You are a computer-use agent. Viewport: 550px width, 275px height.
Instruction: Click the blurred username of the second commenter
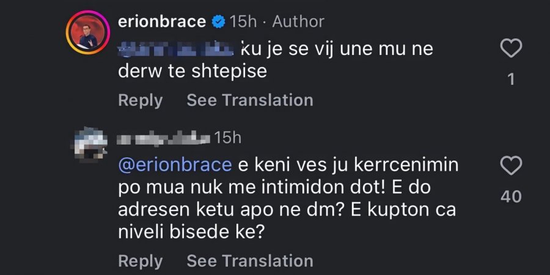coord(163,138)
